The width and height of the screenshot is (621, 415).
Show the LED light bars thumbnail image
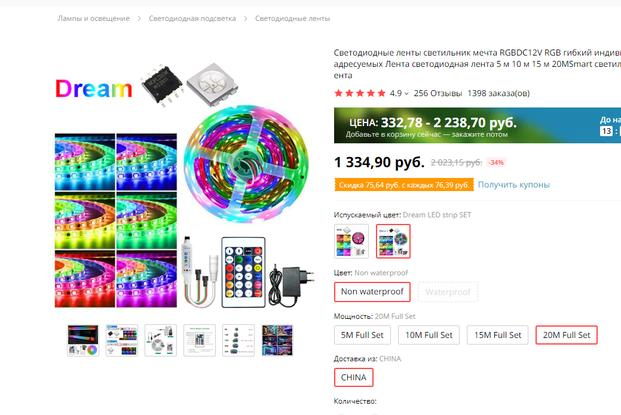[83, 340]
